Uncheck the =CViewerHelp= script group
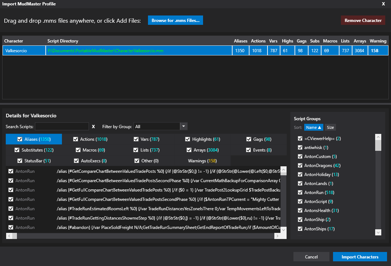The image size is (391, 266). point(300,138)
